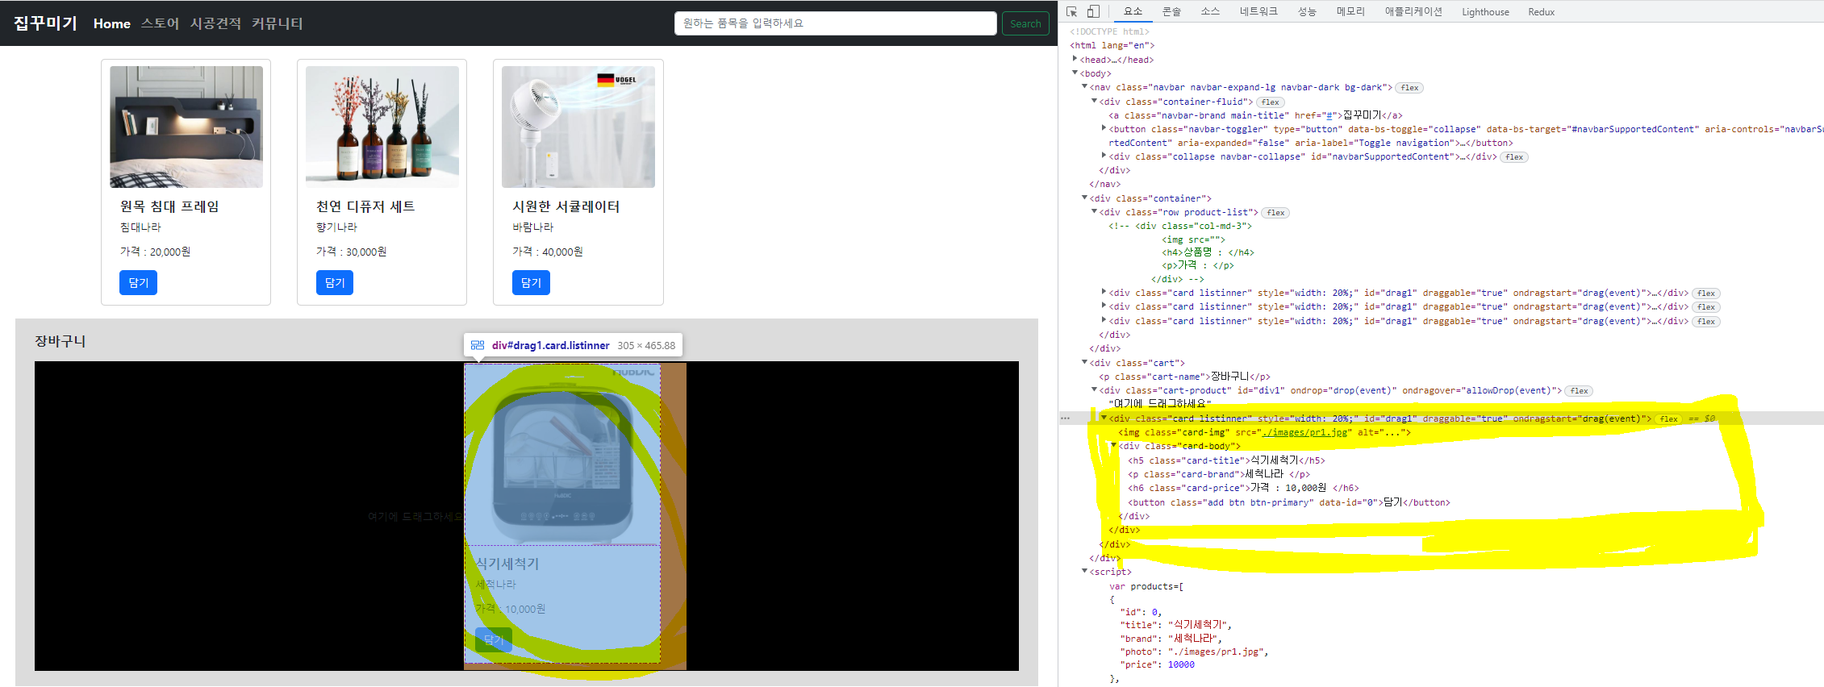Image resolution: width=1824 pixels, height=687 pixels.
Task: Collapse the nav navbar node arrow
Action: pos(1084,86)
